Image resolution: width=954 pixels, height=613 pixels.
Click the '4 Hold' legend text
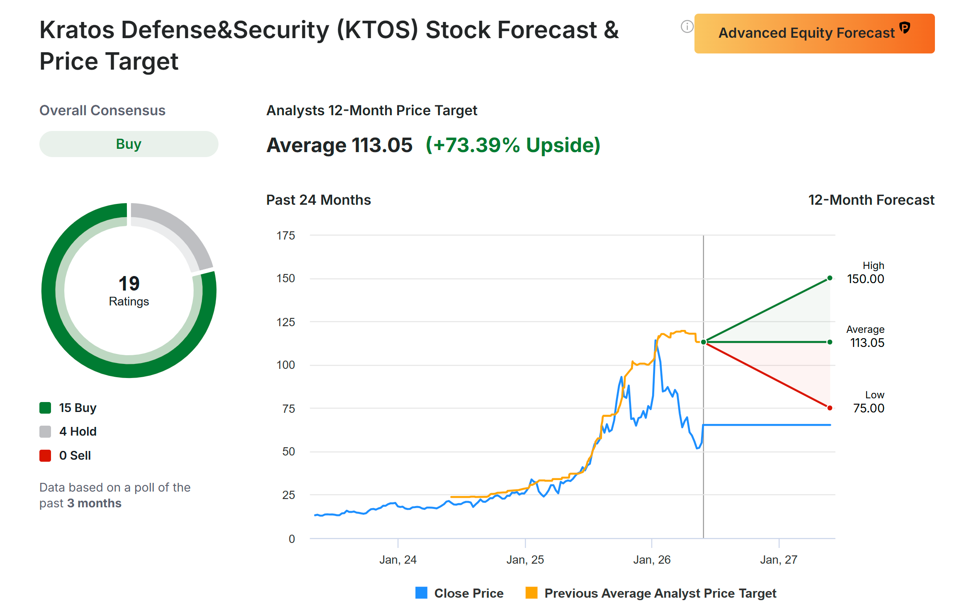78,431
